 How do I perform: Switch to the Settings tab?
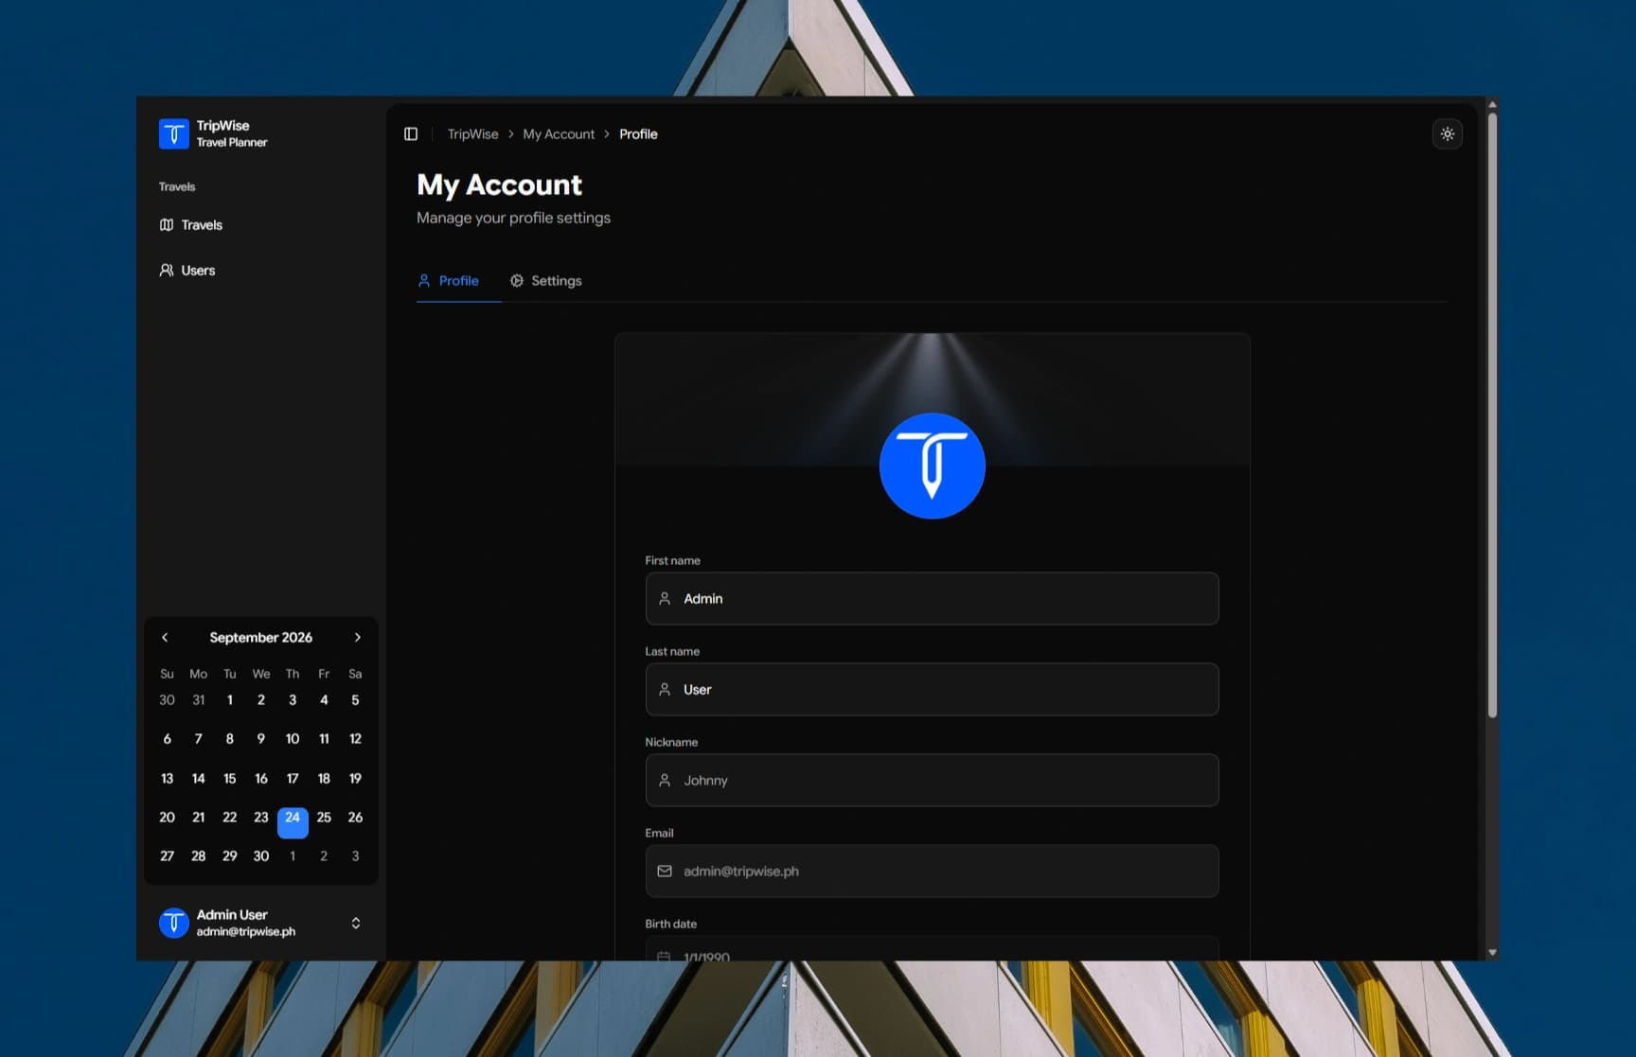546,281
